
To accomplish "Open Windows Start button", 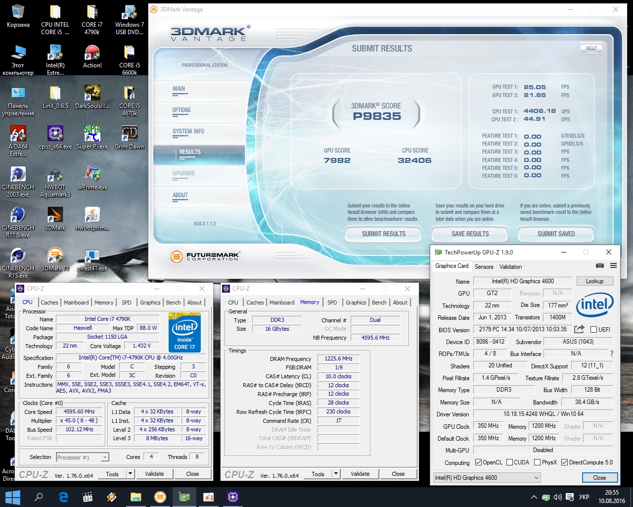I will (x=12, y=497).
